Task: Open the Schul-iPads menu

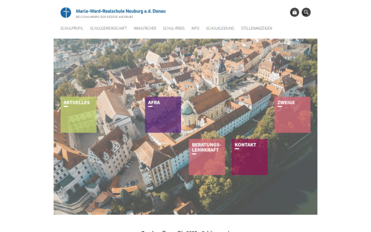Action: [174, 28]
